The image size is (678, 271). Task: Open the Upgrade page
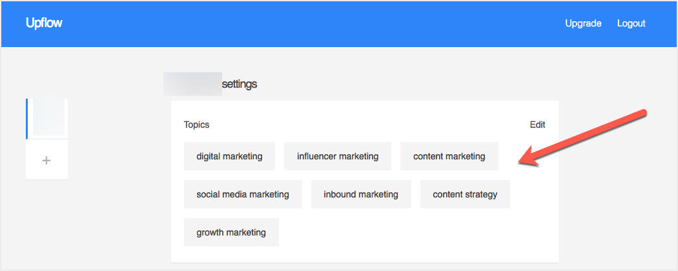point(583,23)
